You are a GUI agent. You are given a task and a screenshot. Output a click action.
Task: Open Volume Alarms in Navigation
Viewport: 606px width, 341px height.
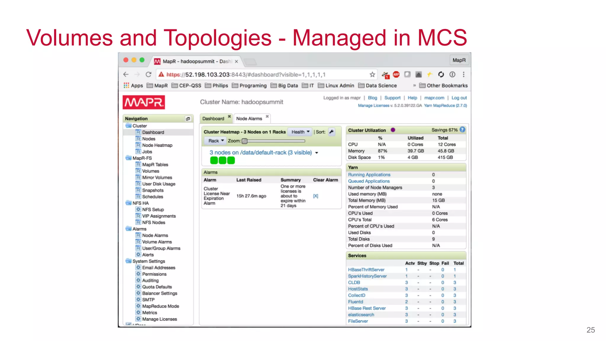click(157, 242)
